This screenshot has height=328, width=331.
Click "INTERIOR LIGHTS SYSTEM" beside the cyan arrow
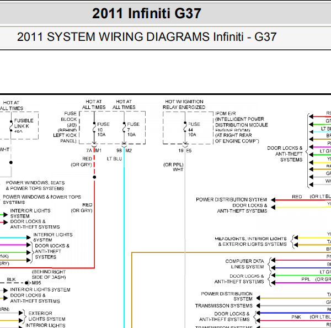[53, 237]
